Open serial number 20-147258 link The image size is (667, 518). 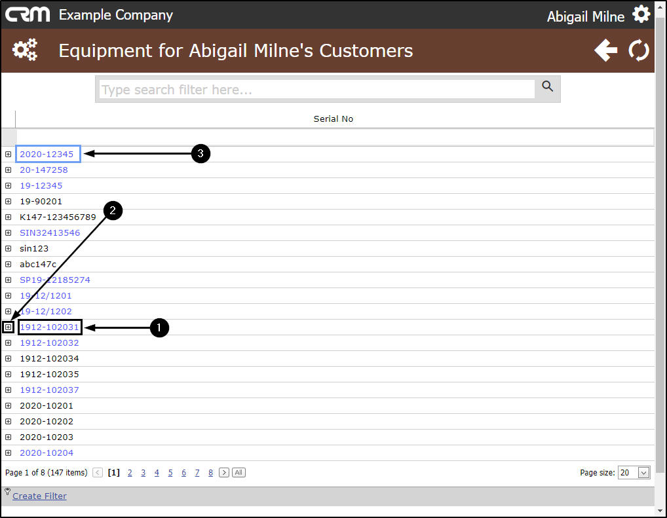click(x=44, y=170)
